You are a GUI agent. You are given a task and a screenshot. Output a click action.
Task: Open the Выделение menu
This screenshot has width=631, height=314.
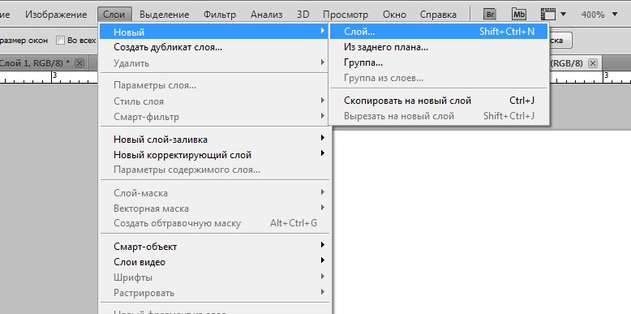point(164,15)
